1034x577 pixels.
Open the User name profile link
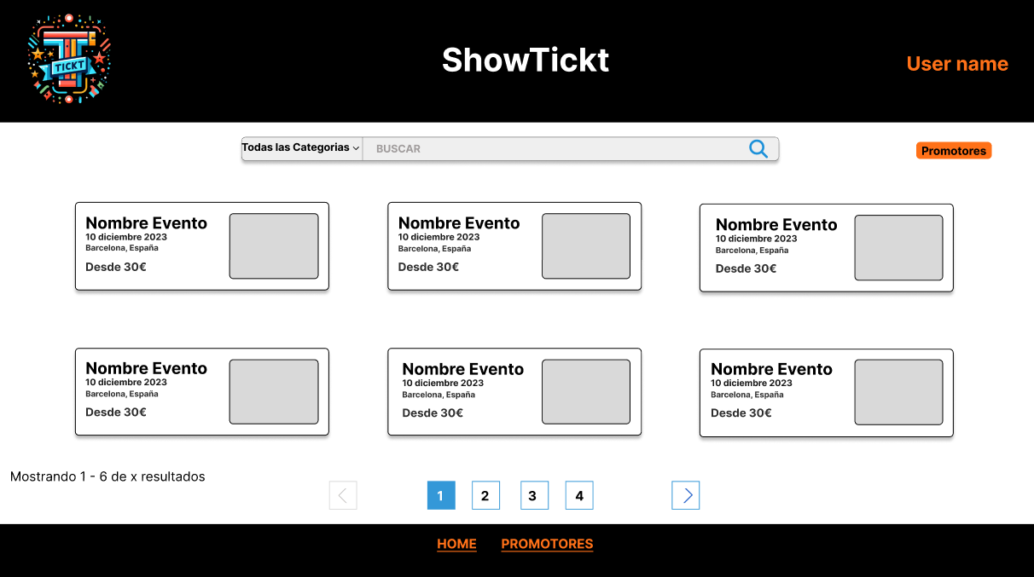(x=956, y=64)
